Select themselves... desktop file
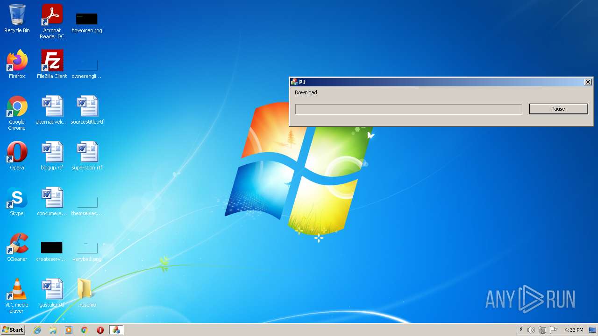Image resolution: width=598 pixels, height=336 pixels. (87, 205)
